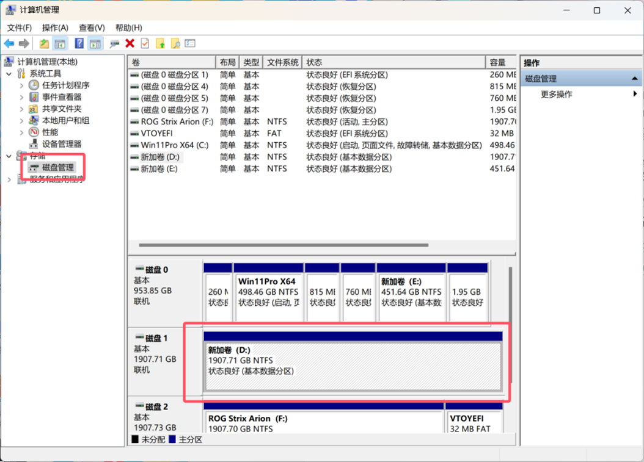Image resolution: width=644 pixels, height=462 pixels.
Task: Click the disk connect/rescan toolbar icon
Action: pyautogui.click(x=114, y=43)
